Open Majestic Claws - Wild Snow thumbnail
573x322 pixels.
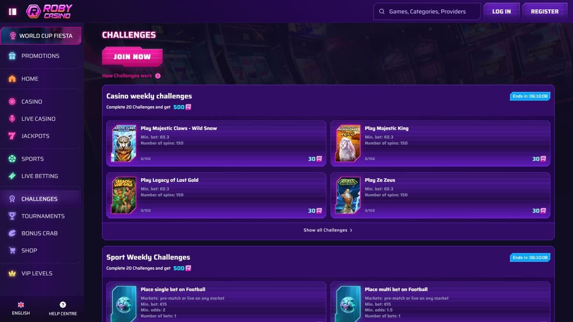coord(124,144)
